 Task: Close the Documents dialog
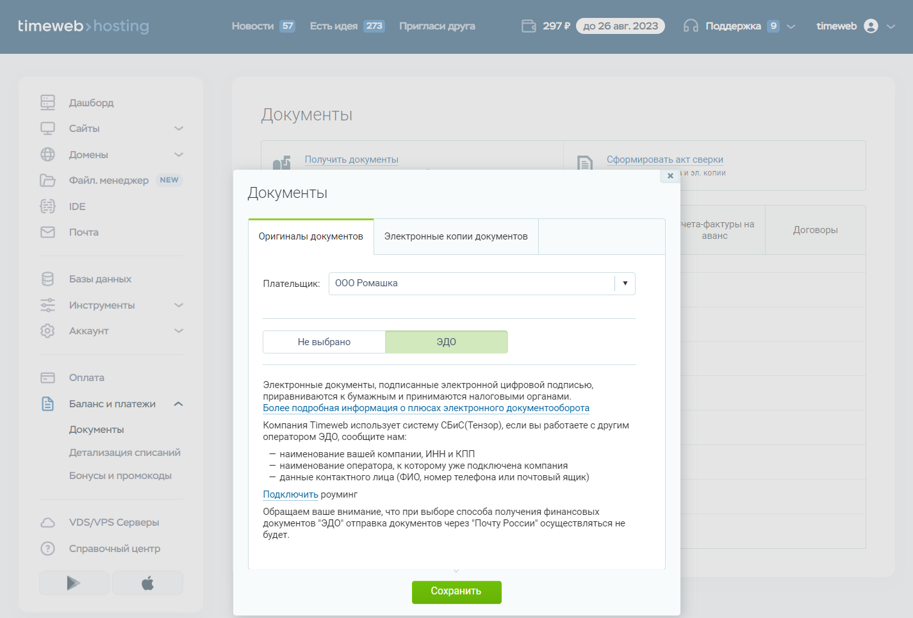point(670,176)
